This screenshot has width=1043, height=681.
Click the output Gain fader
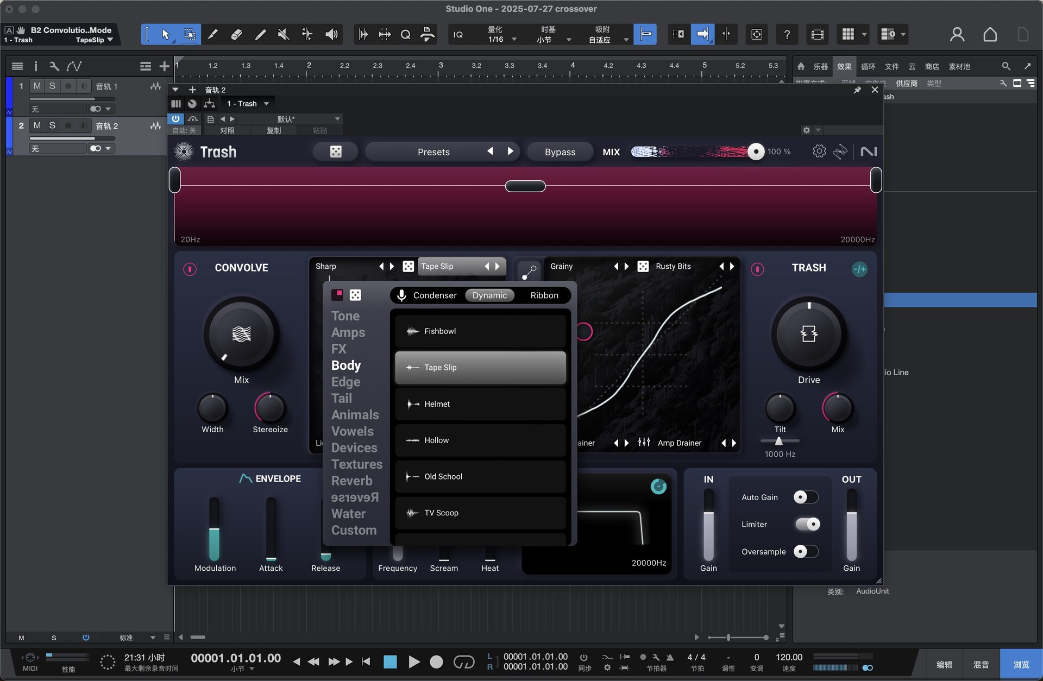tap(851, 526)
